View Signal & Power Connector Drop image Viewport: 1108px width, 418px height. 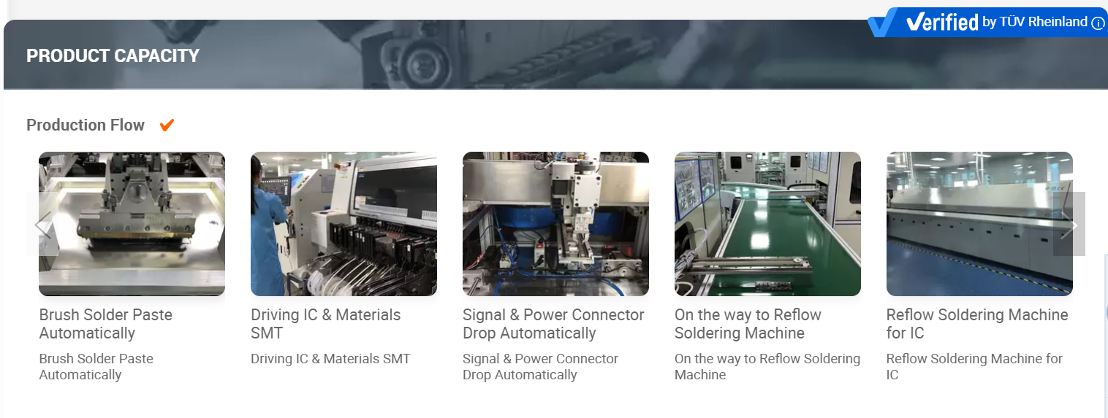(x=555, y=224)
